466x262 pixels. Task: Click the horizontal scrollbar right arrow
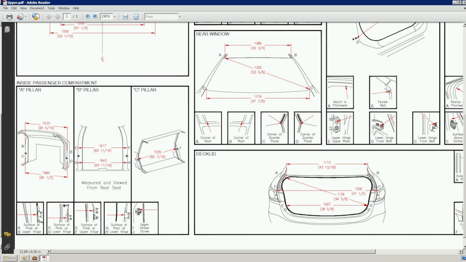[x=461, y=252]
